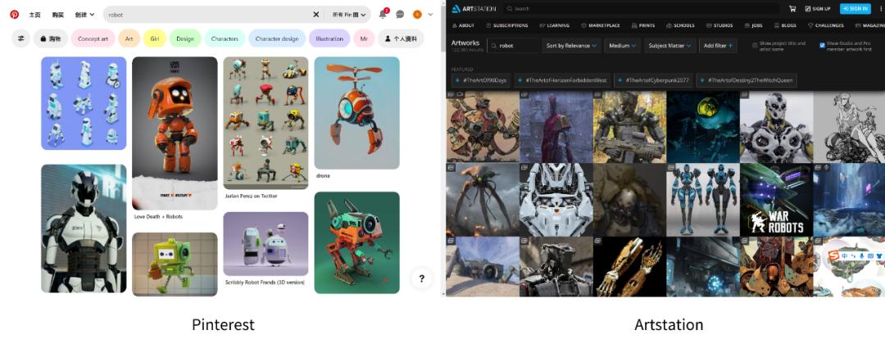This screenshot has height=348, width=885.
Task: Open ArtStation shopping cart
Action: (x=792, y=8)
